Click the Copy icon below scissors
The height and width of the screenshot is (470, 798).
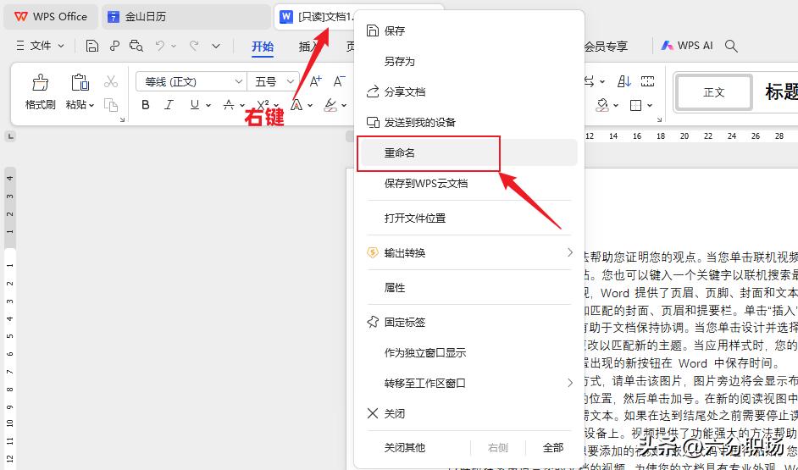tap(110, 105)
